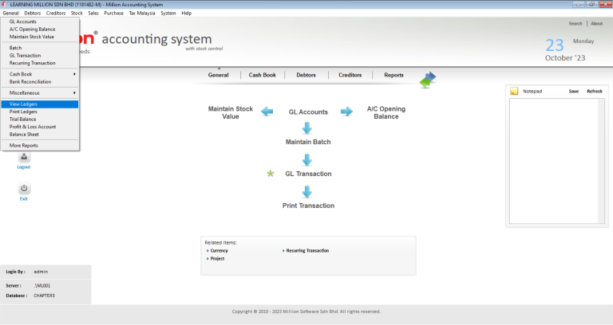Viewport: 613px width, 325px height.
Task: Select Recurring Transaction menu entry
Action: coord(40,63)
